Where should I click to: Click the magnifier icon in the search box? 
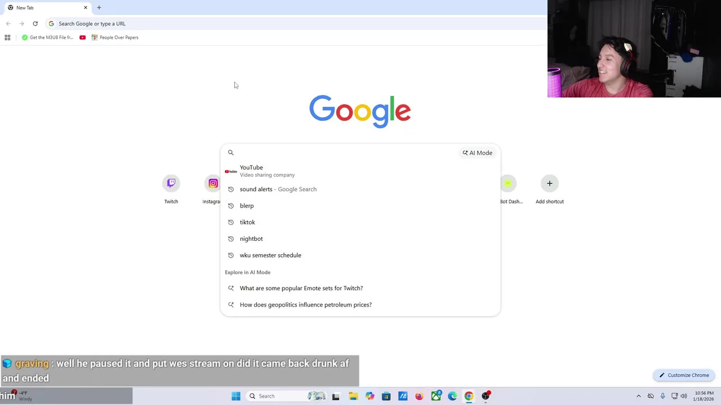pos(230,152)
